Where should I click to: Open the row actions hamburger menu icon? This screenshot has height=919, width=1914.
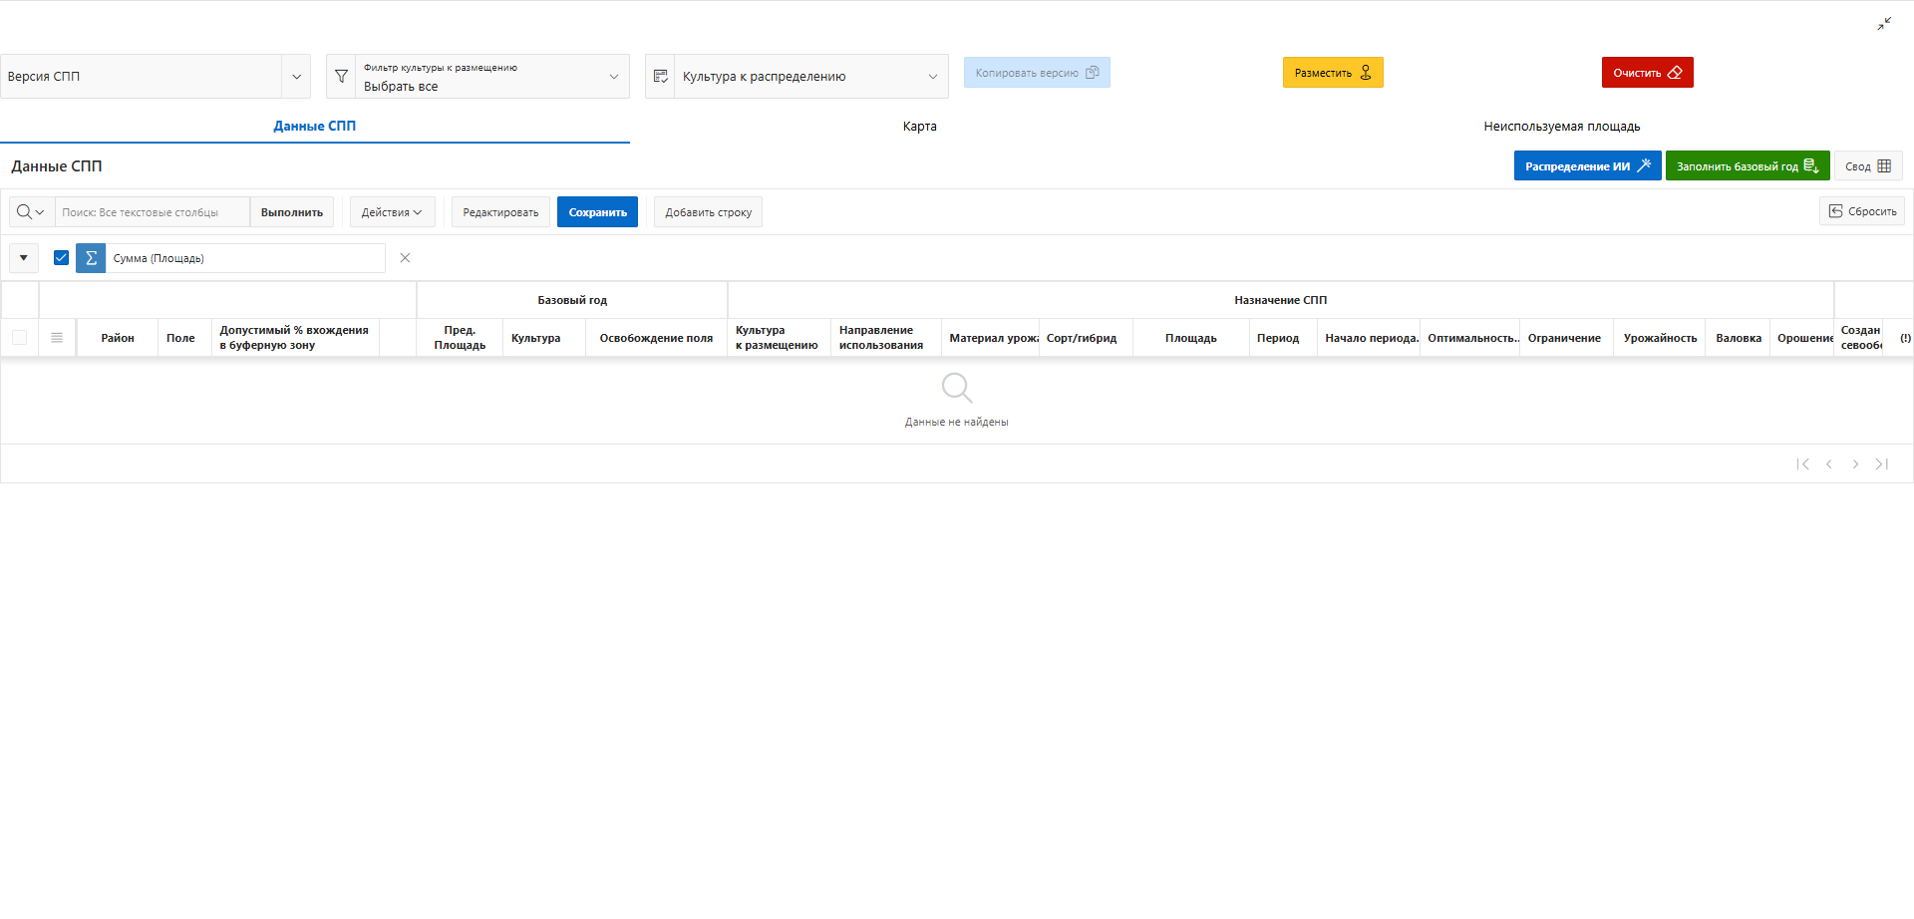click(x=57, y=338)
